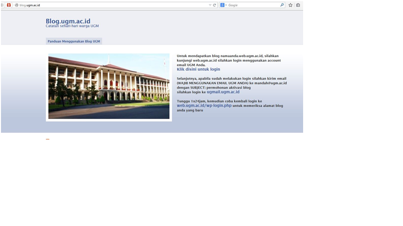
Task: Click the red icon left of address bar
Action: click(8, 5)
